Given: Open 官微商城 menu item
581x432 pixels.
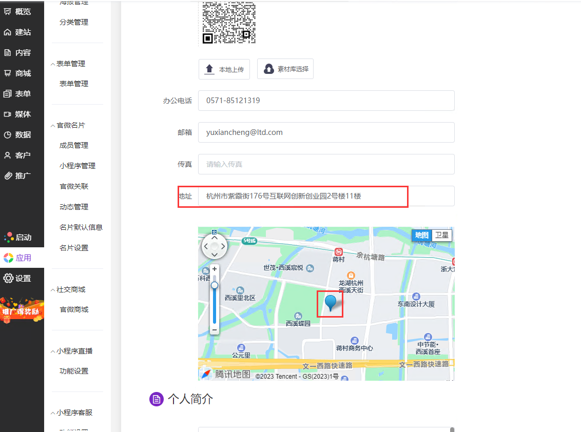Looking at the screenshot, I should tap(74, 309).
